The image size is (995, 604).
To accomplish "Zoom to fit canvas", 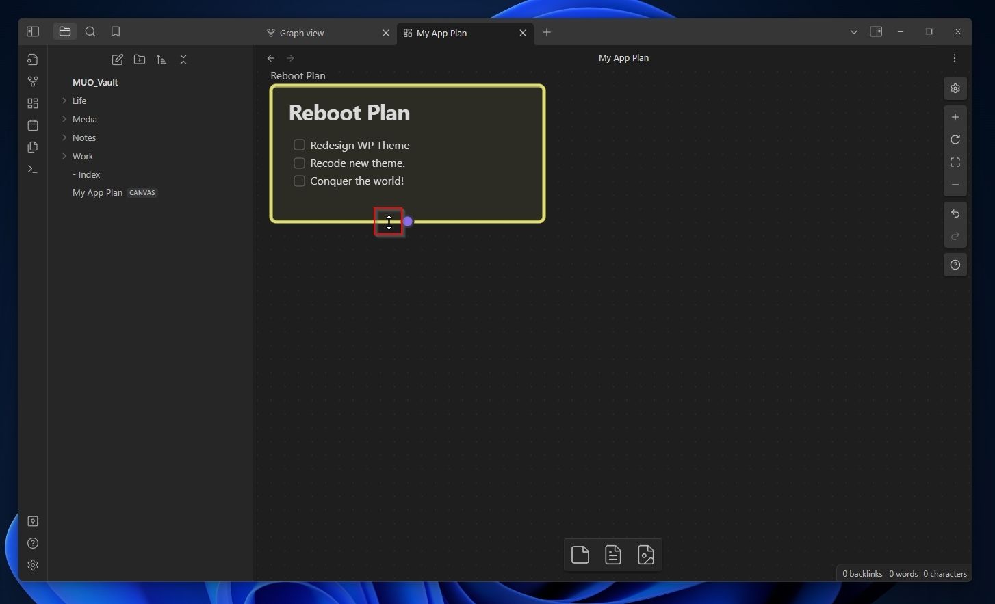I will (955, 162).
